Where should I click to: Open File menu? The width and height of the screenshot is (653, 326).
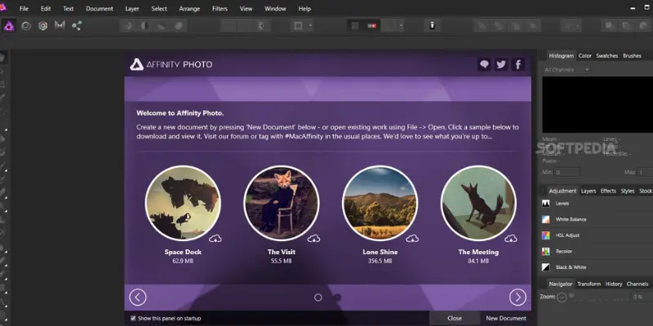(24, 8)
